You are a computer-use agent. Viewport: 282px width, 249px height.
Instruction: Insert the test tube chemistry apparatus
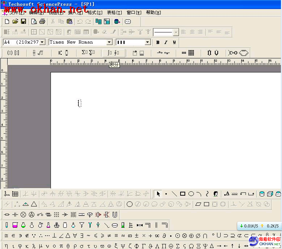(x=6, y=225)
